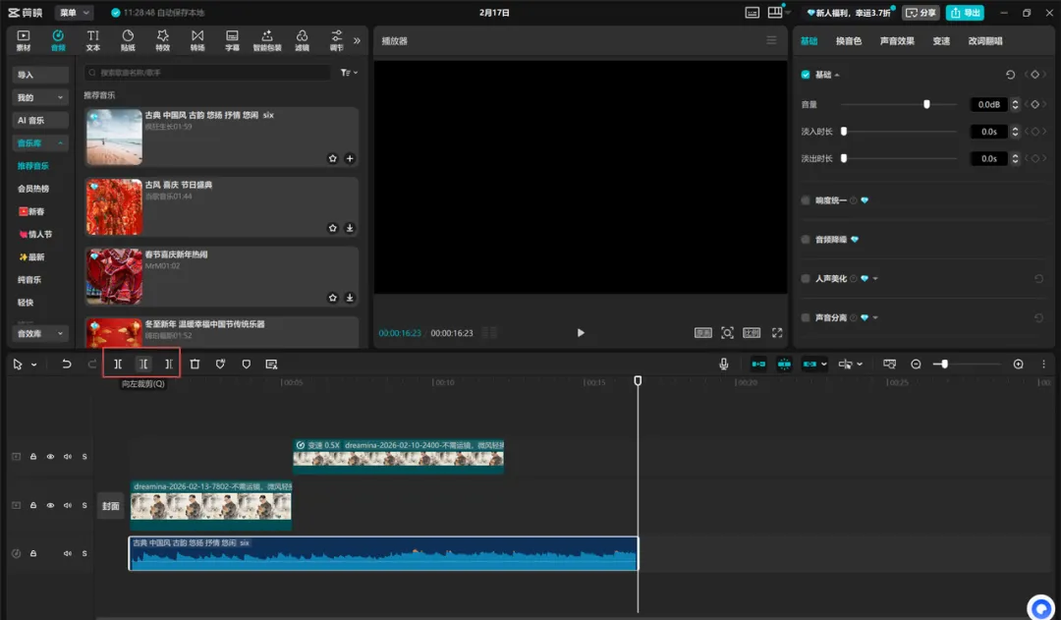The width and height of the screenshot is (1061, 620).
Task: Click the microphone record voiceover icon
Action: (x=724, y=364)
